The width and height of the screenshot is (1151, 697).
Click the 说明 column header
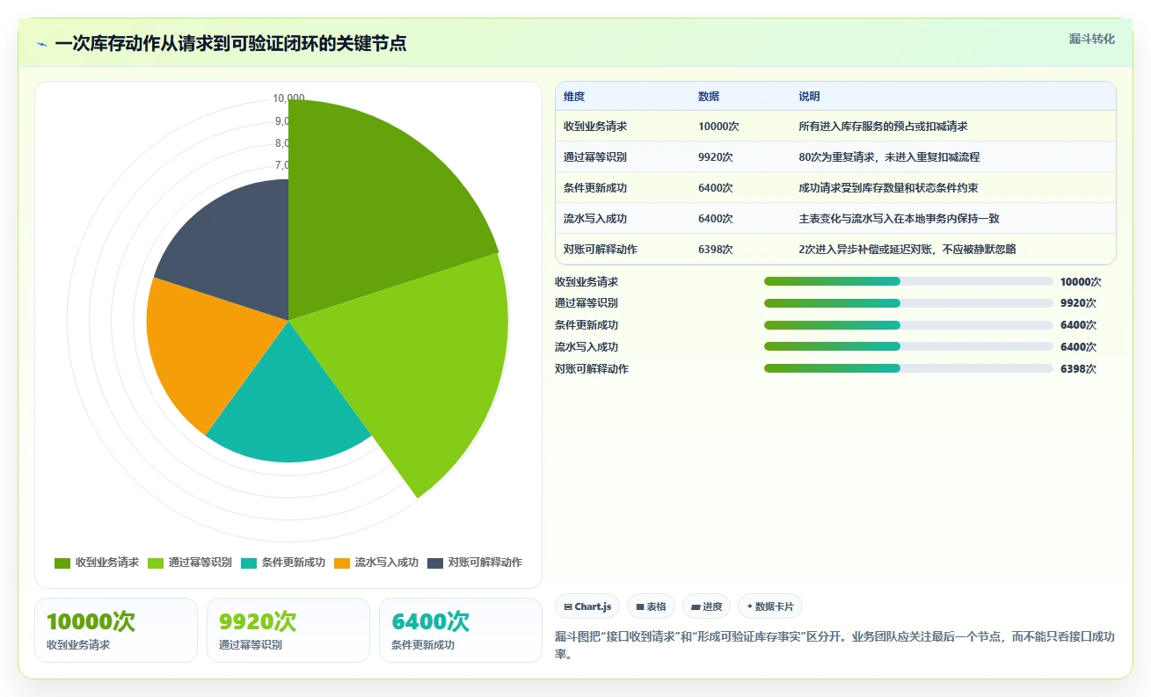tap(809, 97)
